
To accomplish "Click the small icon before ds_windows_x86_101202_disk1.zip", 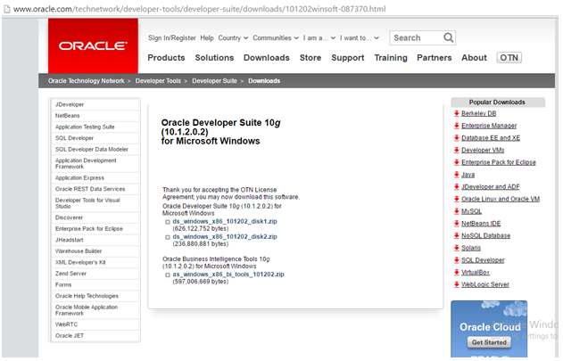I will point(168,221).
